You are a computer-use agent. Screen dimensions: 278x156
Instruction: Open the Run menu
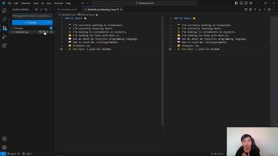tap(49, 3)
